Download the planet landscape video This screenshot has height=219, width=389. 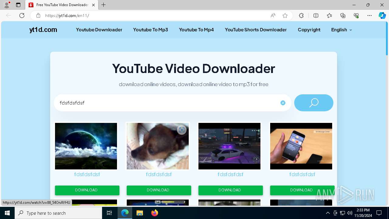87,190
